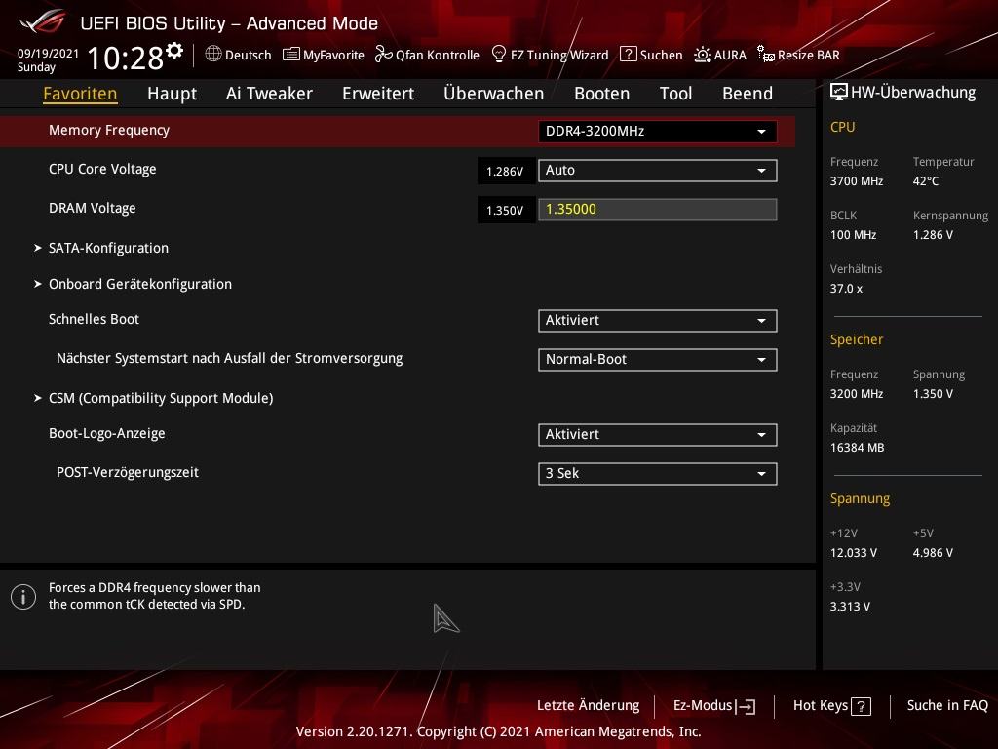Click the Ez-Modus button label

(703, 706)
